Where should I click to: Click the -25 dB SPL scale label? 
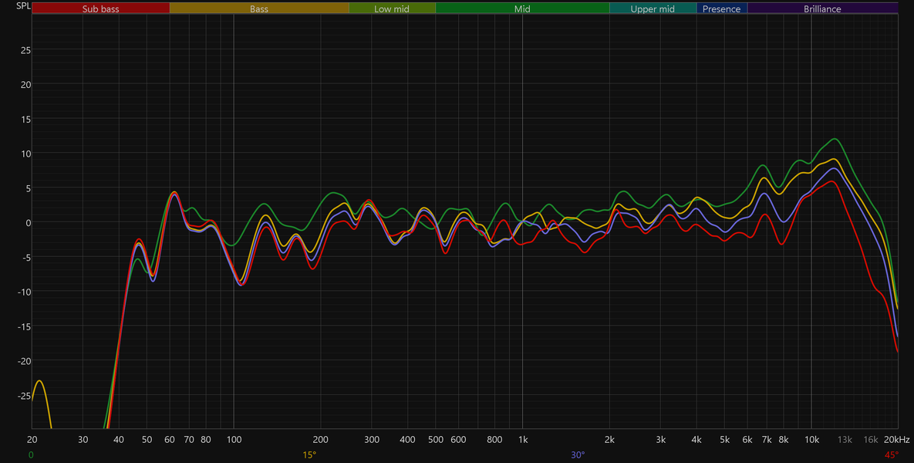click(x=24, y=396)
